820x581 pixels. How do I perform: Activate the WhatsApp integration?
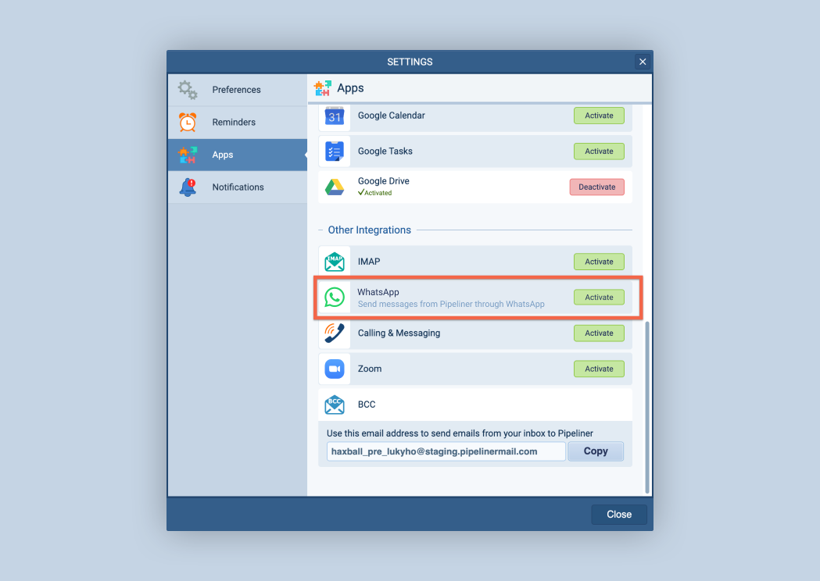click(599, 298)
